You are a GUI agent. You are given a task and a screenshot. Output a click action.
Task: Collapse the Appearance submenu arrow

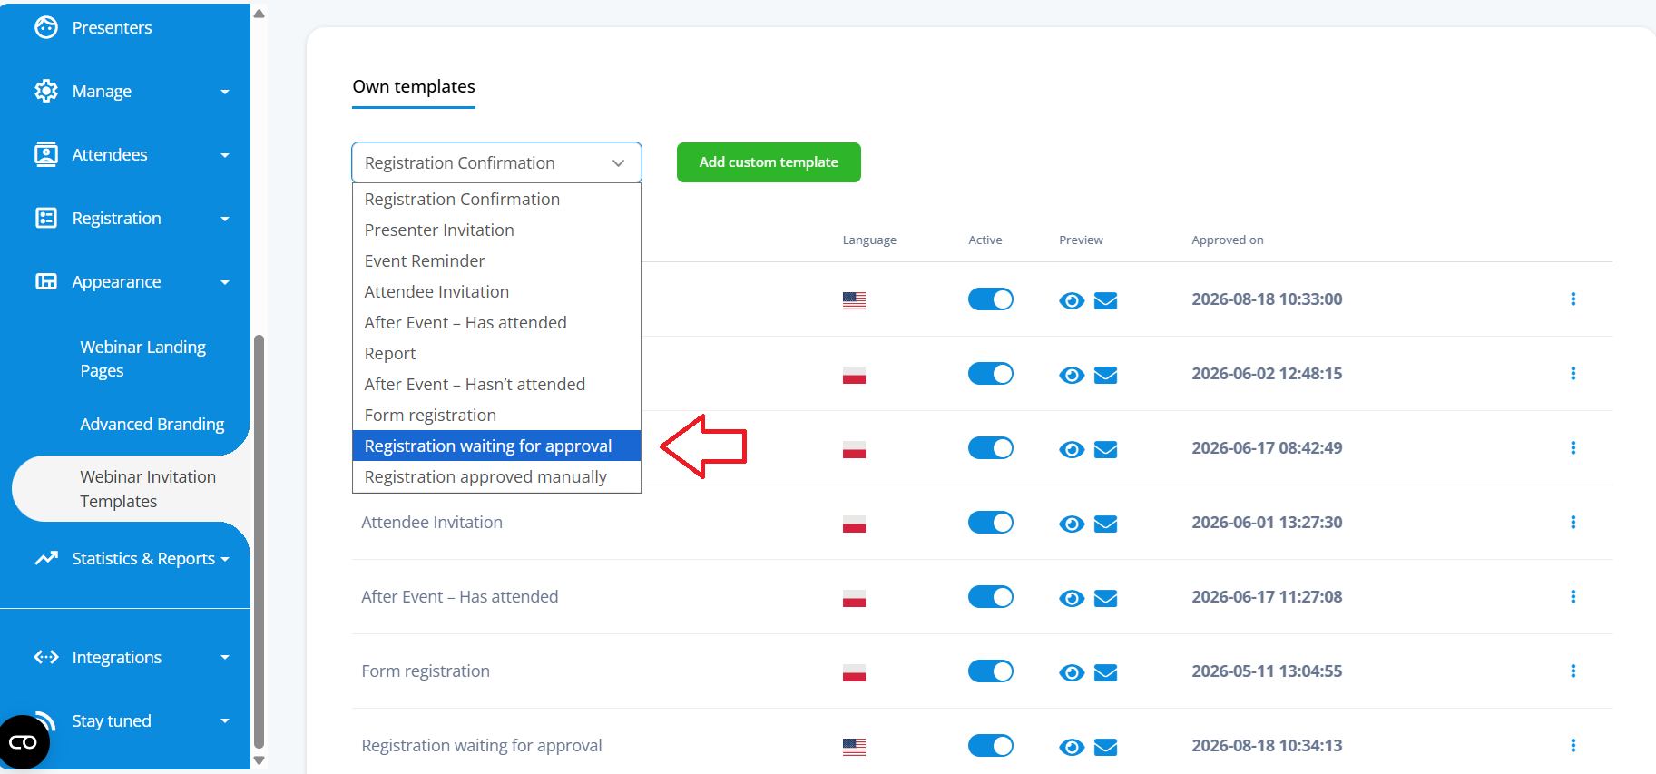point(225,282)
